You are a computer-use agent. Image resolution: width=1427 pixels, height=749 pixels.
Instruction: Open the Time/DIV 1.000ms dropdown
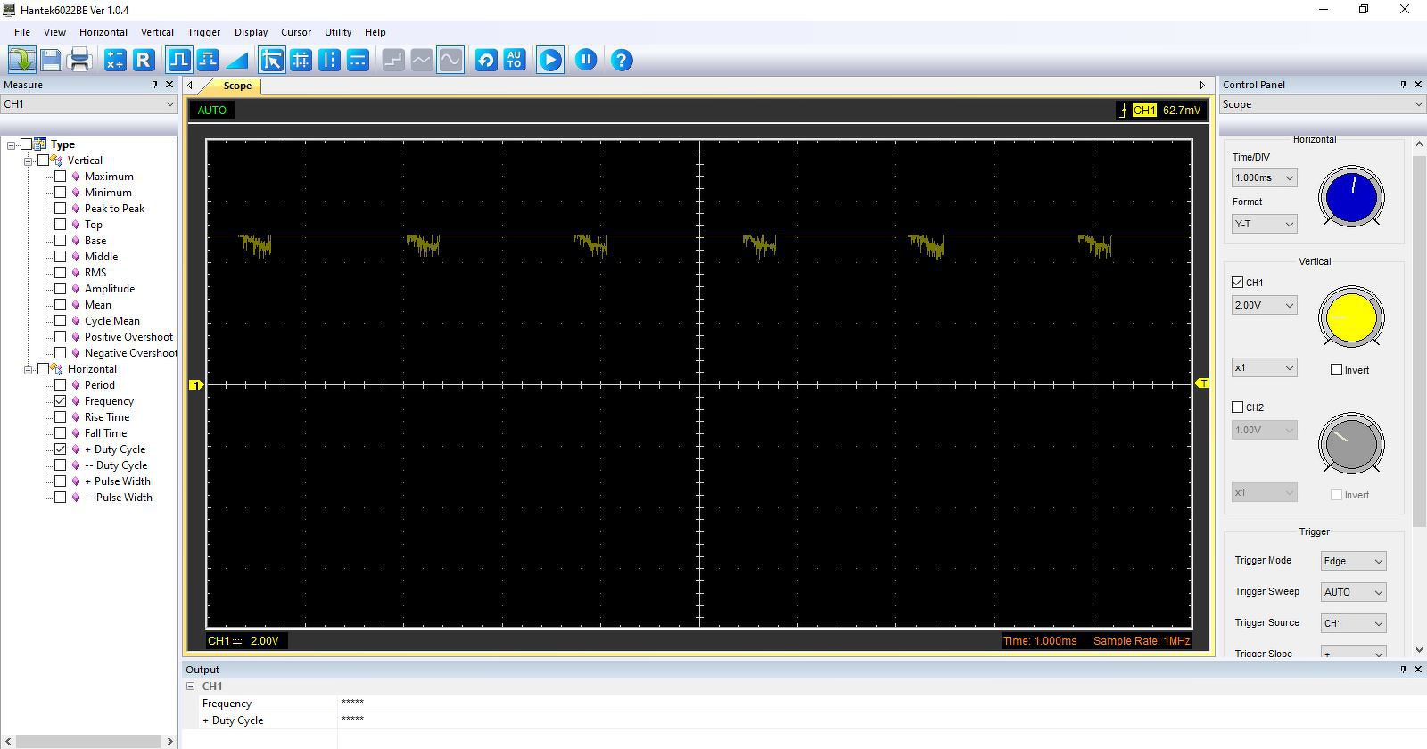[1264, 177]
